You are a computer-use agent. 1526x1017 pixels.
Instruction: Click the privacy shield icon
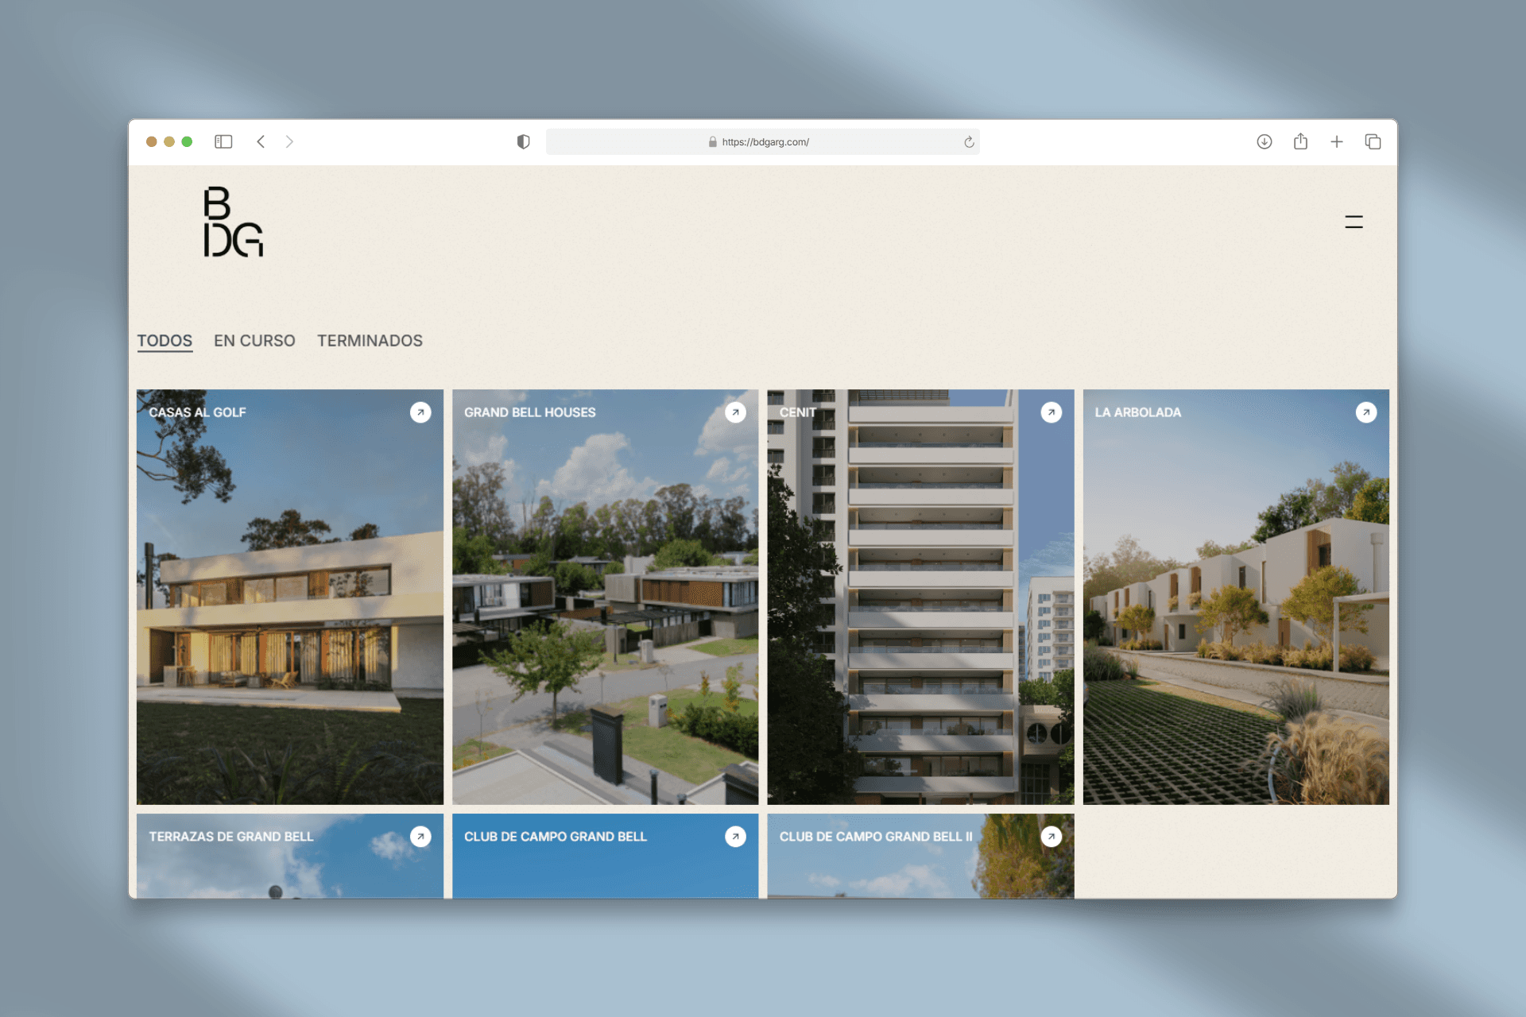click(x=523, y=141)
